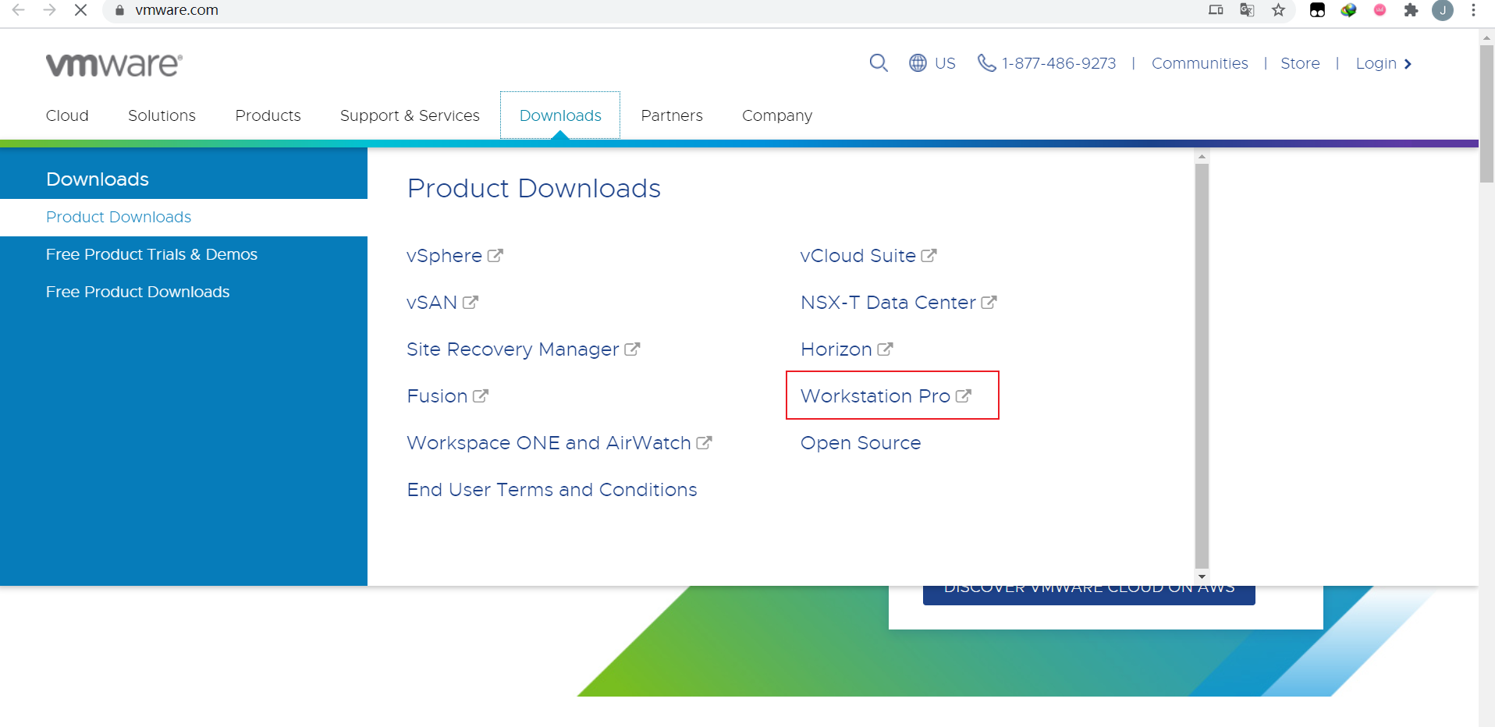Open Workspace ONE and AirWatch link
Image resolution: width=1495 pixels, height=727 pixels.
point(559,443)
